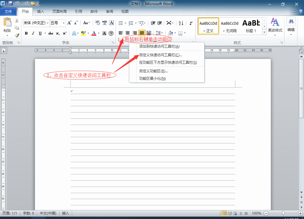Viewport: 304px width, 219px height.
Task: Open the Numbering list dropdown arrow
Action: [x=135, y=23]
